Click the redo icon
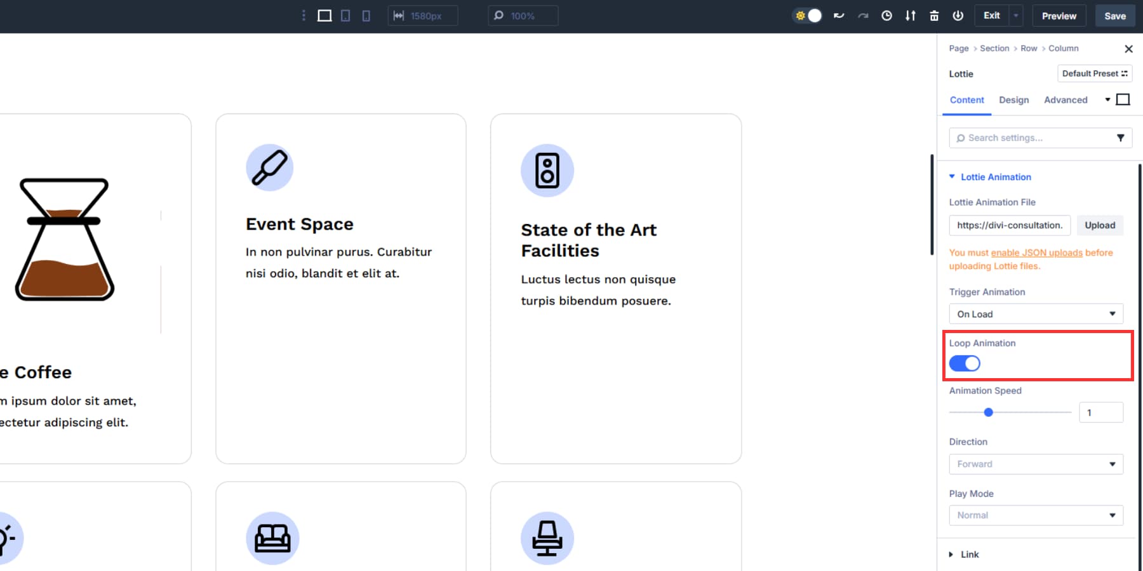 [x=863, y=15]
